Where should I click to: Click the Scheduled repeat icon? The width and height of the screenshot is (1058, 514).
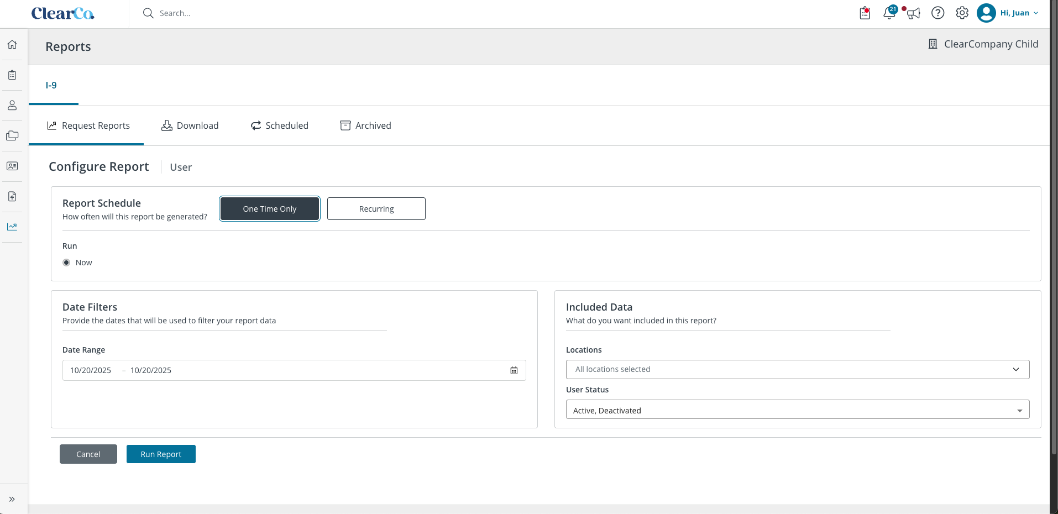point(256,125)
